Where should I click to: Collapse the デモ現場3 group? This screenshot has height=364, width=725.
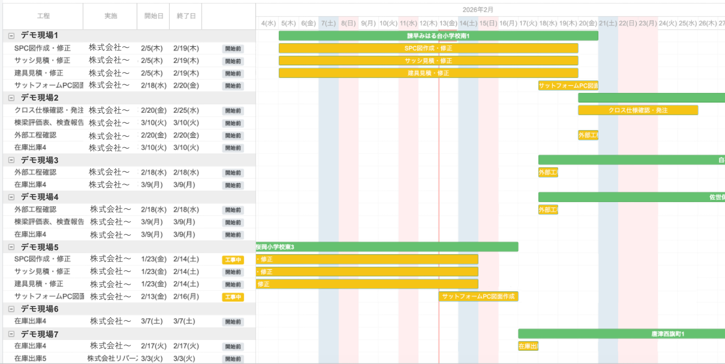pyautogui.click(x=11, y=160)
